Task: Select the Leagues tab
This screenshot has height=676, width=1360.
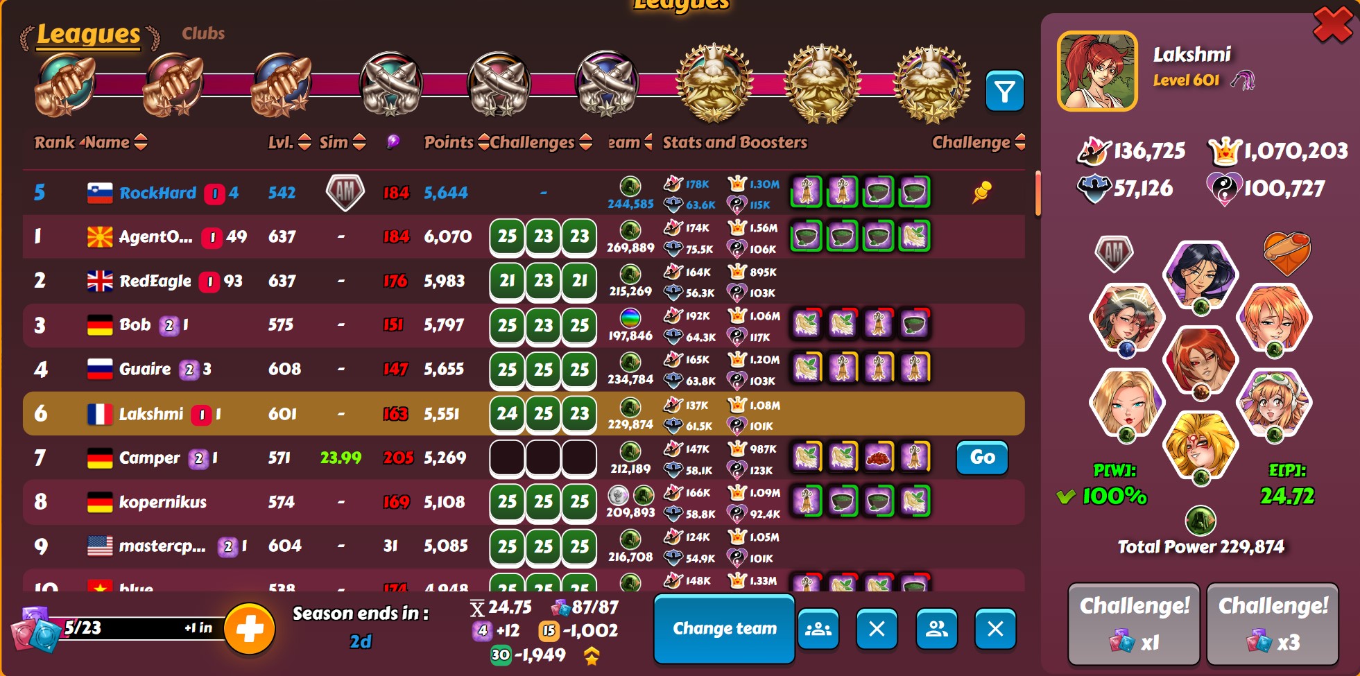Action: tap(89, 35)
